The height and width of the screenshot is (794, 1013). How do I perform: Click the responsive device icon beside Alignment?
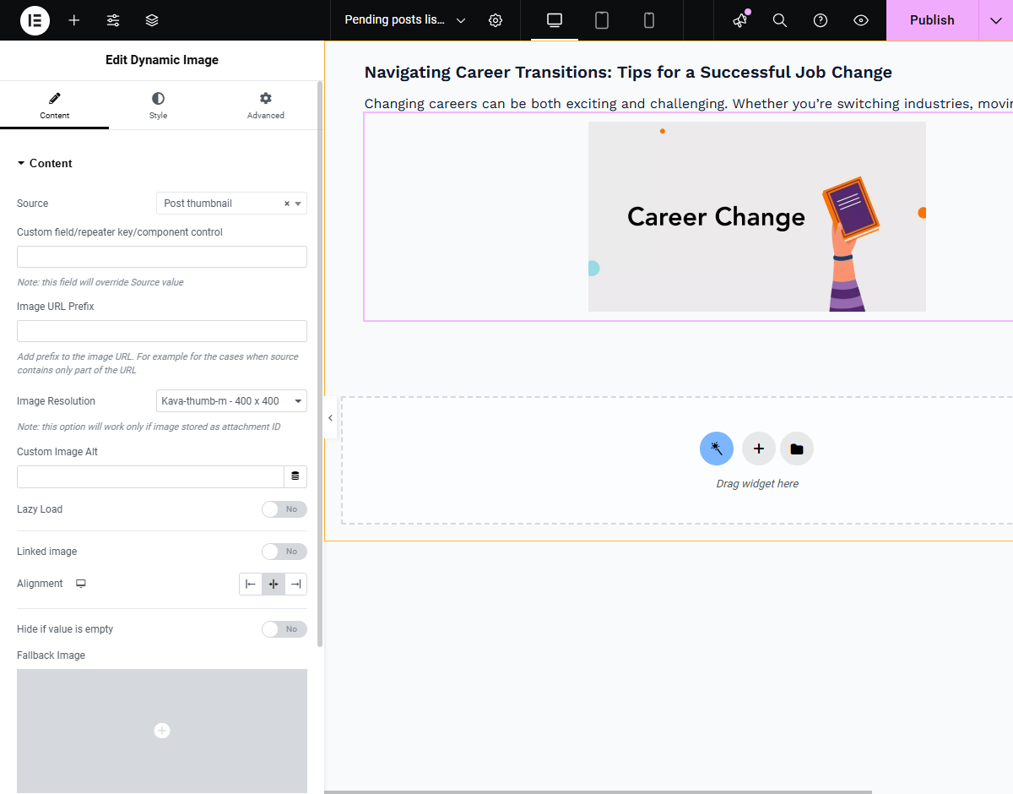pyautogui.click(x=81, y=584)
